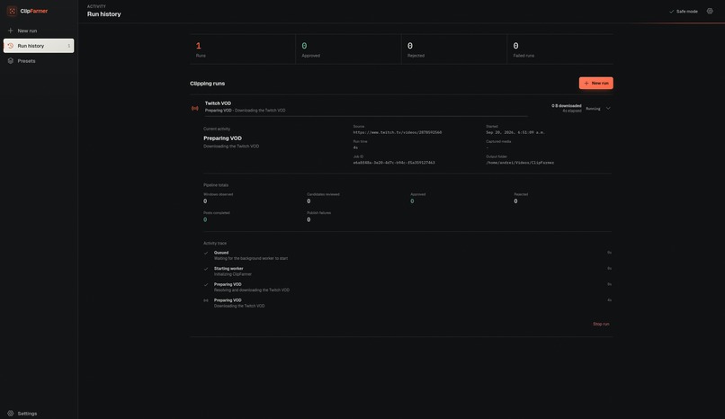Click the Approved stat card at the top
The width and height of the screenshot is (725, 419).
[x=348, y=49]
